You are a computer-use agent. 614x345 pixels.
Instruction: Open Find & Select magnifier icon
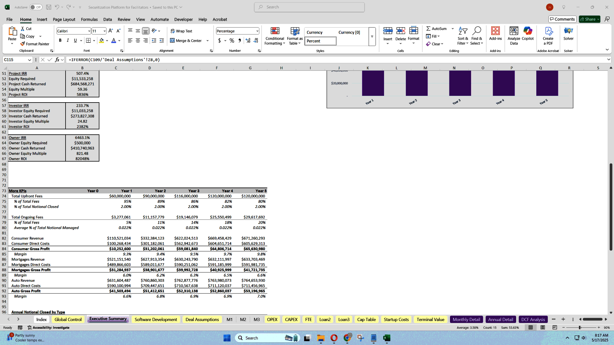click(x=476, y=31)
